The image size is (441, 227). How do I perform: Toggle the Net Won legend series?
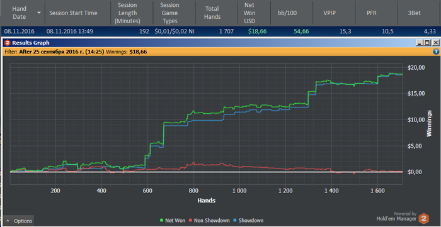(x=173, y=221)
